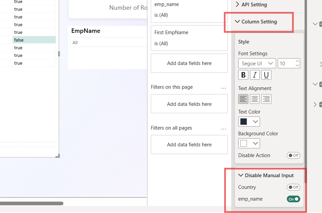Open Background Color picker dropdown
The width and height of the screenshot is (322, 213).
(249, 143)
